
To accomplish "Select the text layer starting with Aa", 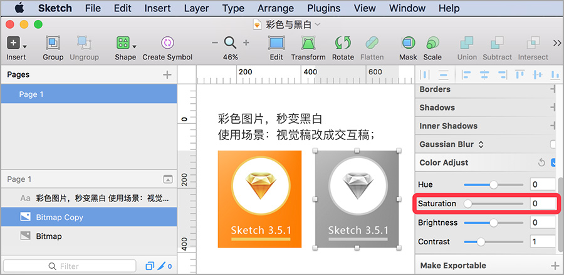I will [89, 198].
